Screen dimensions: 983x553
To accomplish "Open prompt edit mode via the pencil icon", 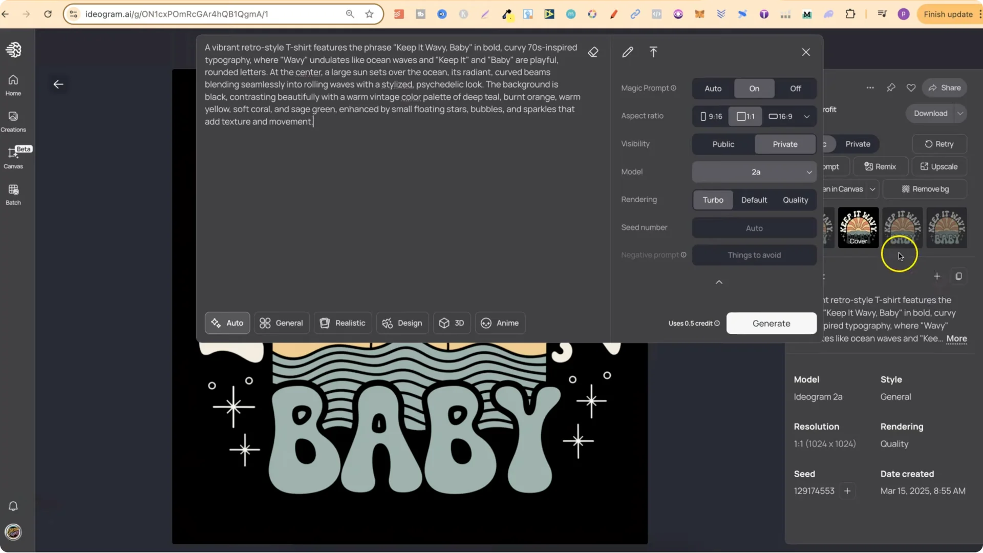I will tap(628, 52).
